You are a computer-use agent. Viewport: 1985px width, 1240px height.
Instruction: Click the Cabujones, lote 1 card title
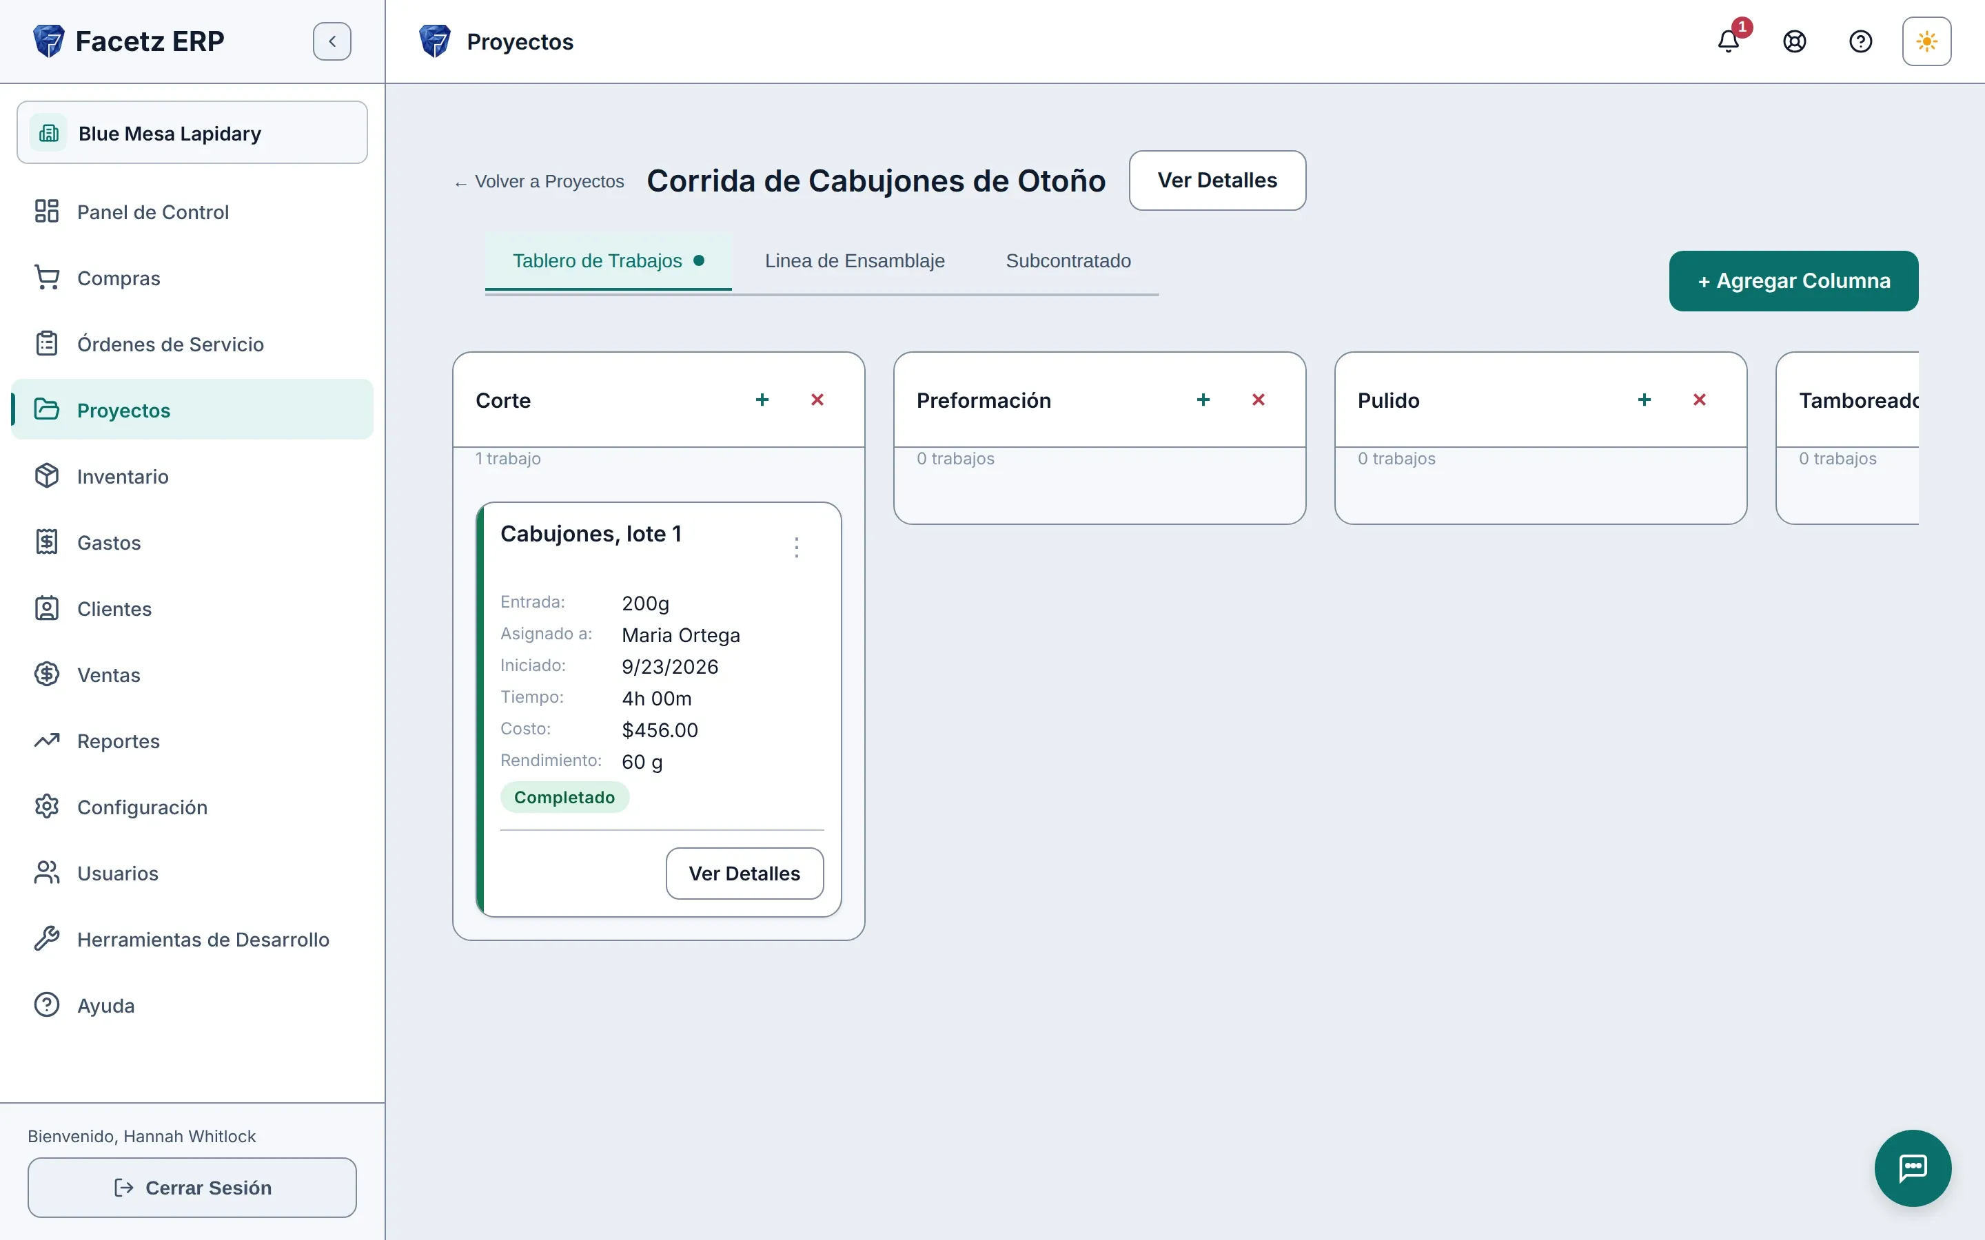(x=591, y=534)
